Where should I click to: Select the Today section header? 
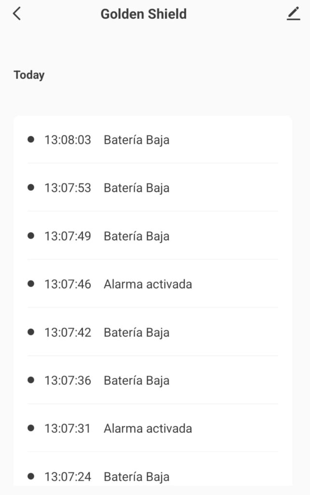tap(29, 75)
